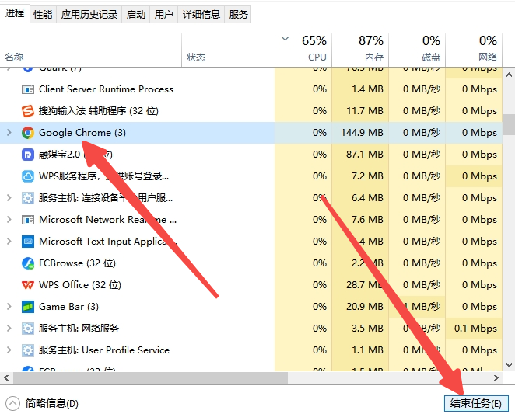Click the Google Chrome icon

[28, 133]
